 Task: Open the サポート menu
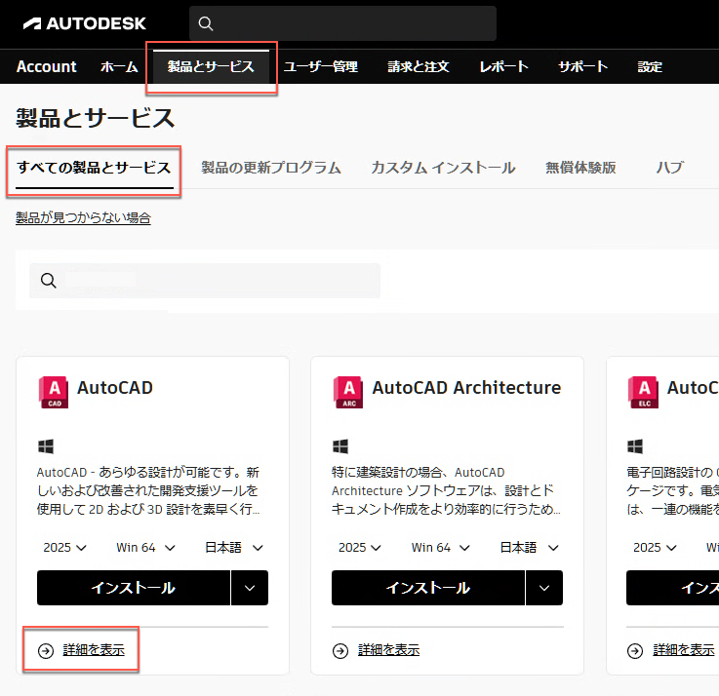click(x=583, y=67)
